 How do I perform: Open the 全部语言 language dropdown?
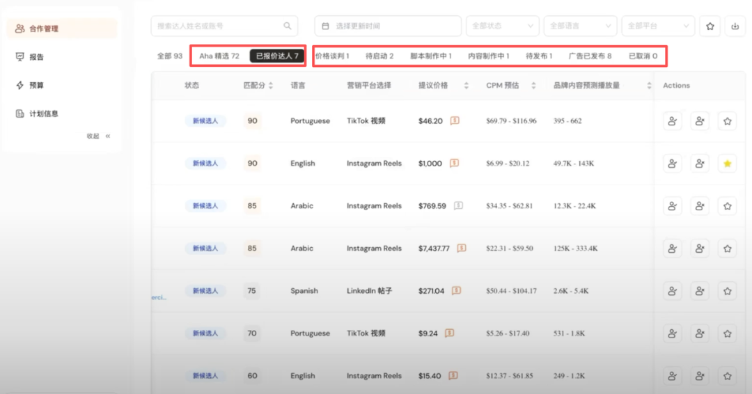580,26
